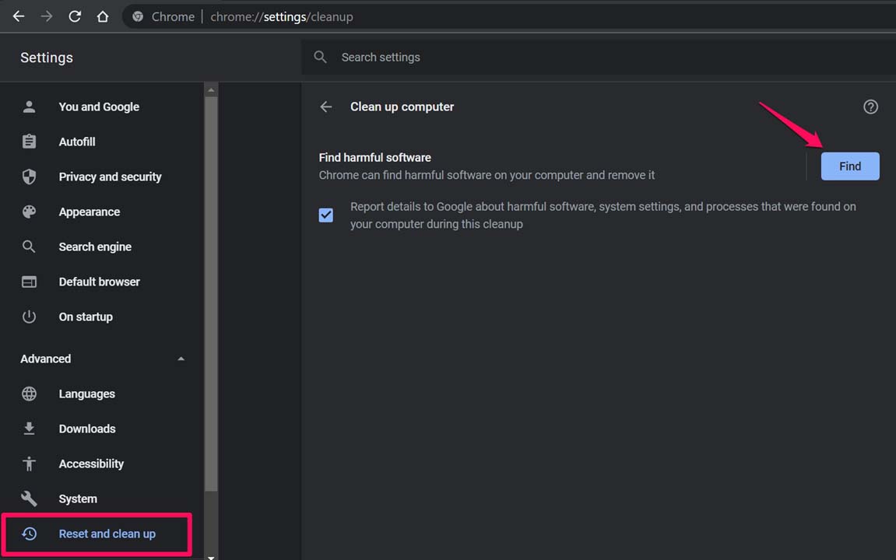Uncheck reporting details to Google checkbox
This screenshot has height=560, width=896.
(x=325, y=215)
